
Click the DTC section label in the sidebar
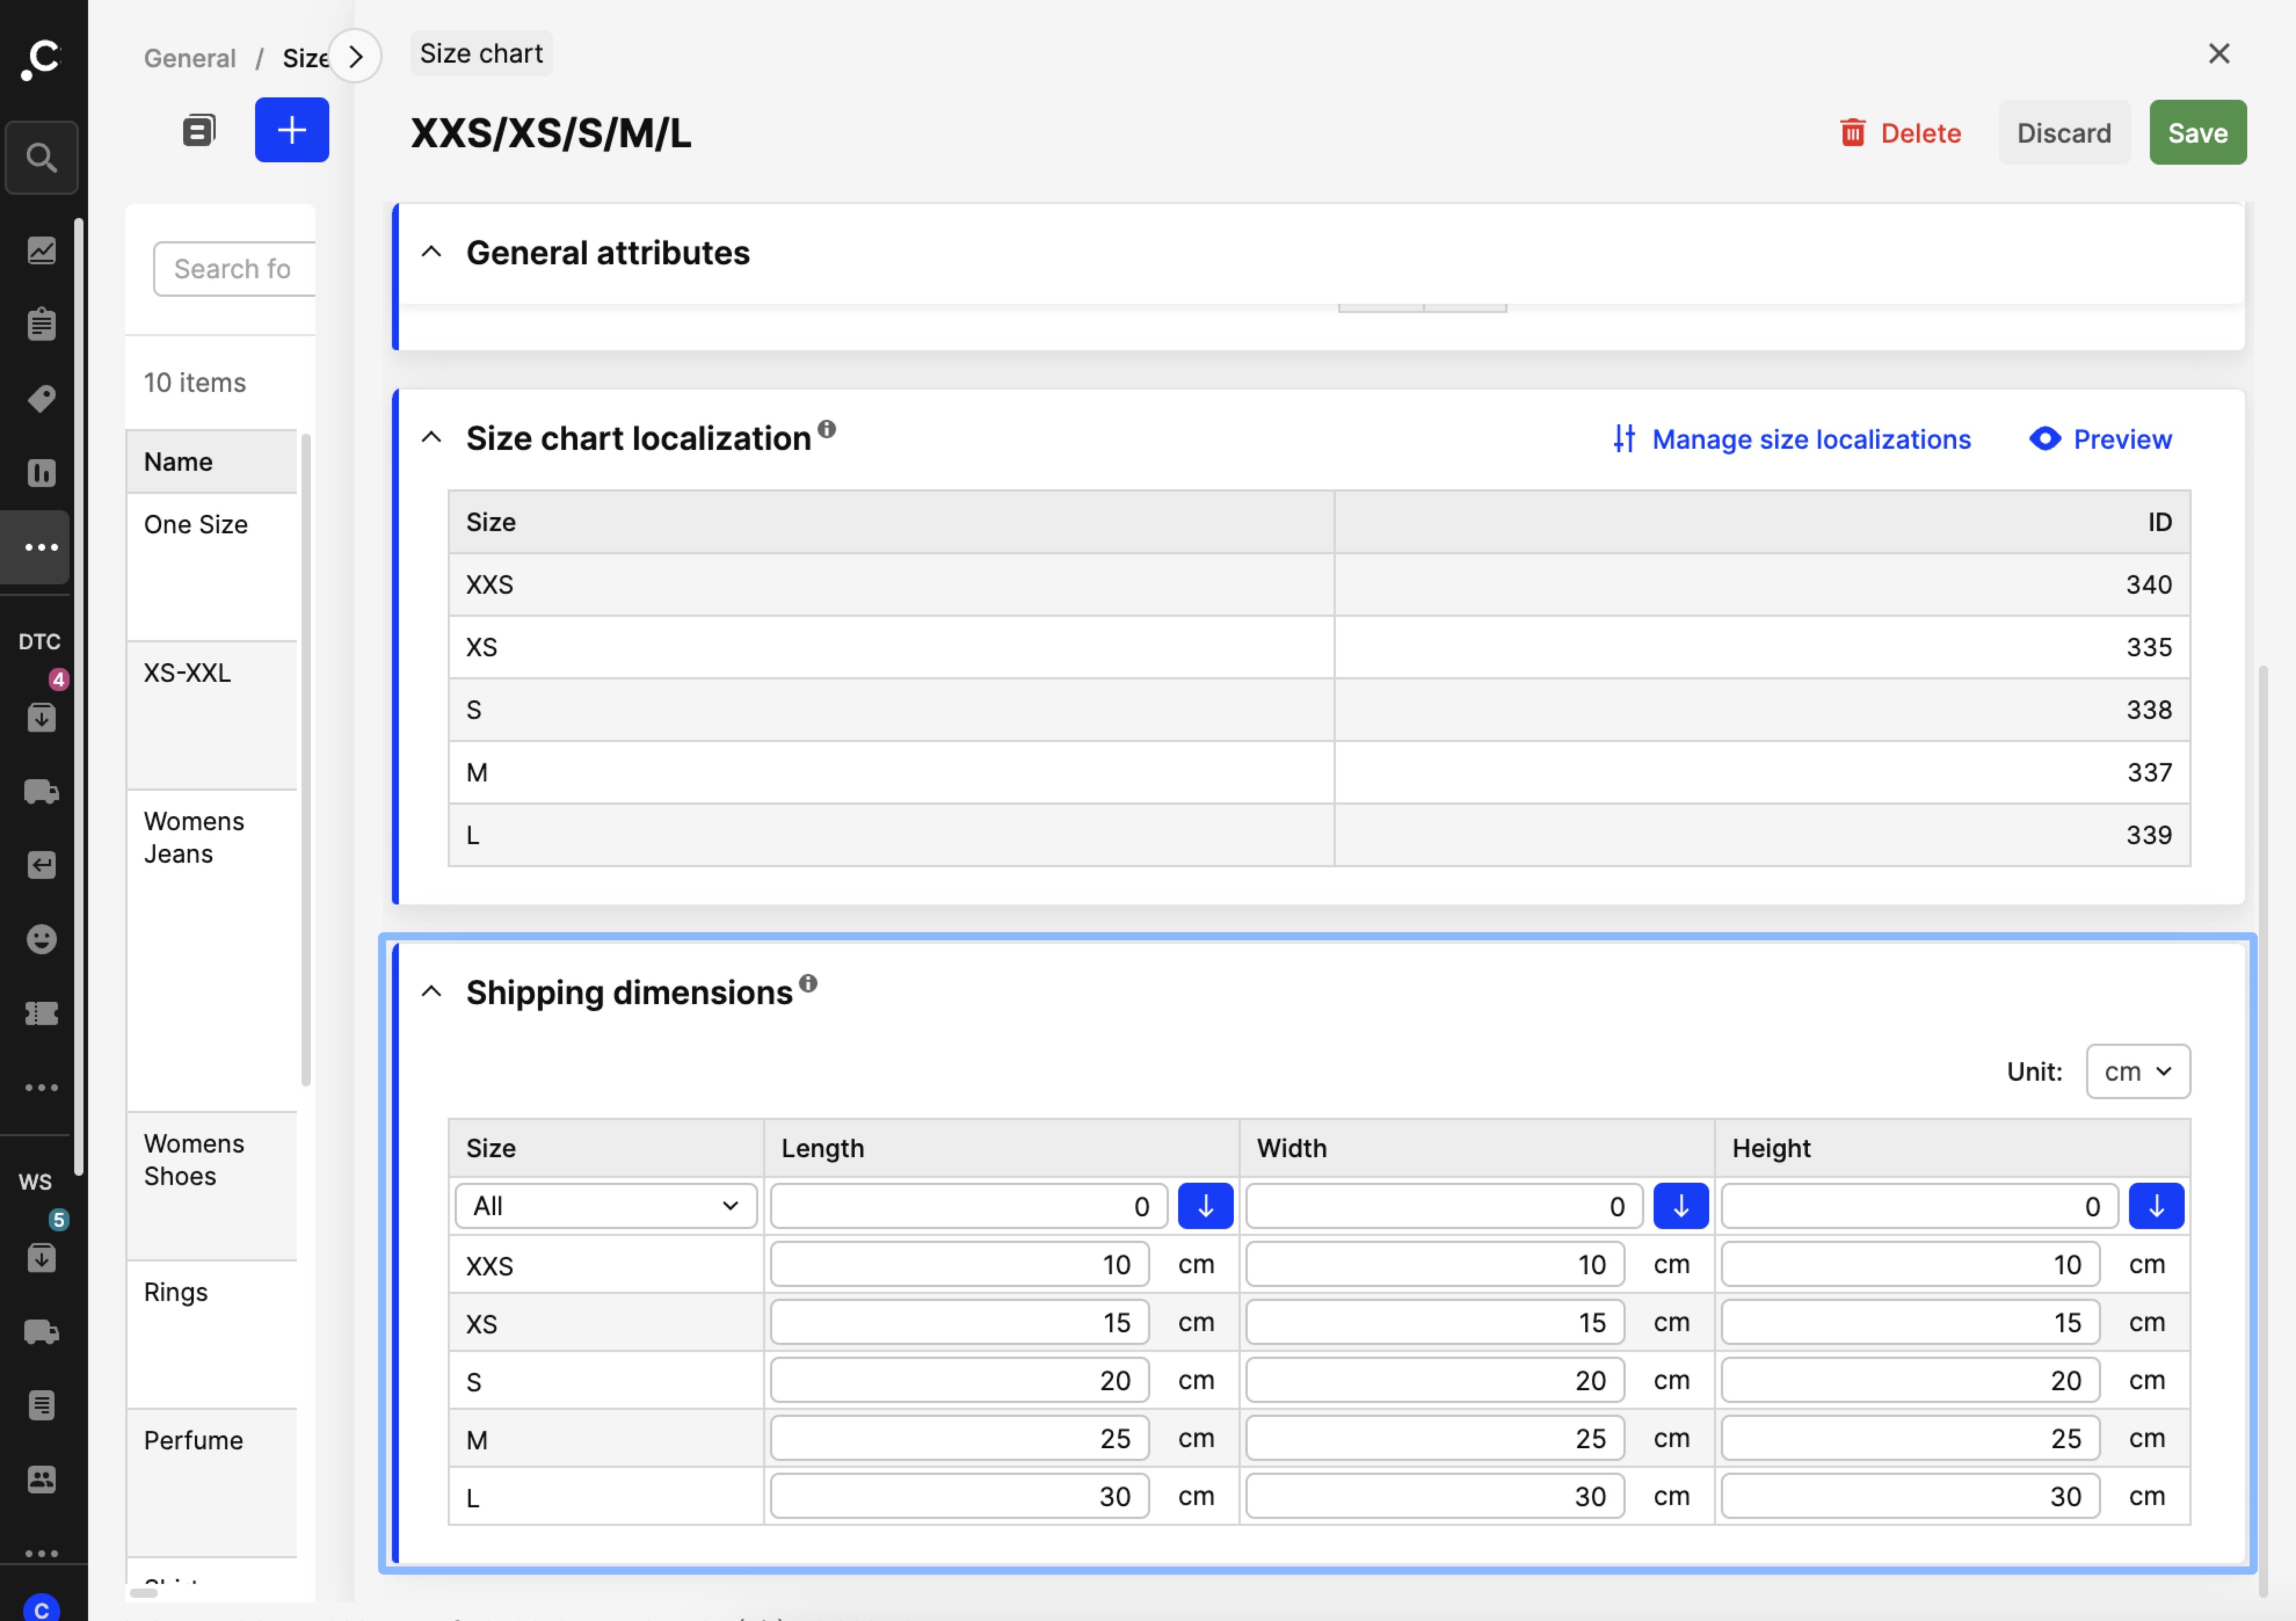[39, 642]
